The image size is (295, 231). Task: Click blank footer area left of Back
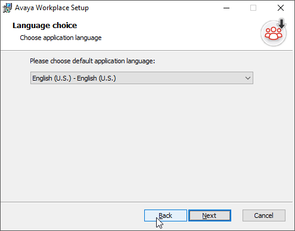(72, 215)
